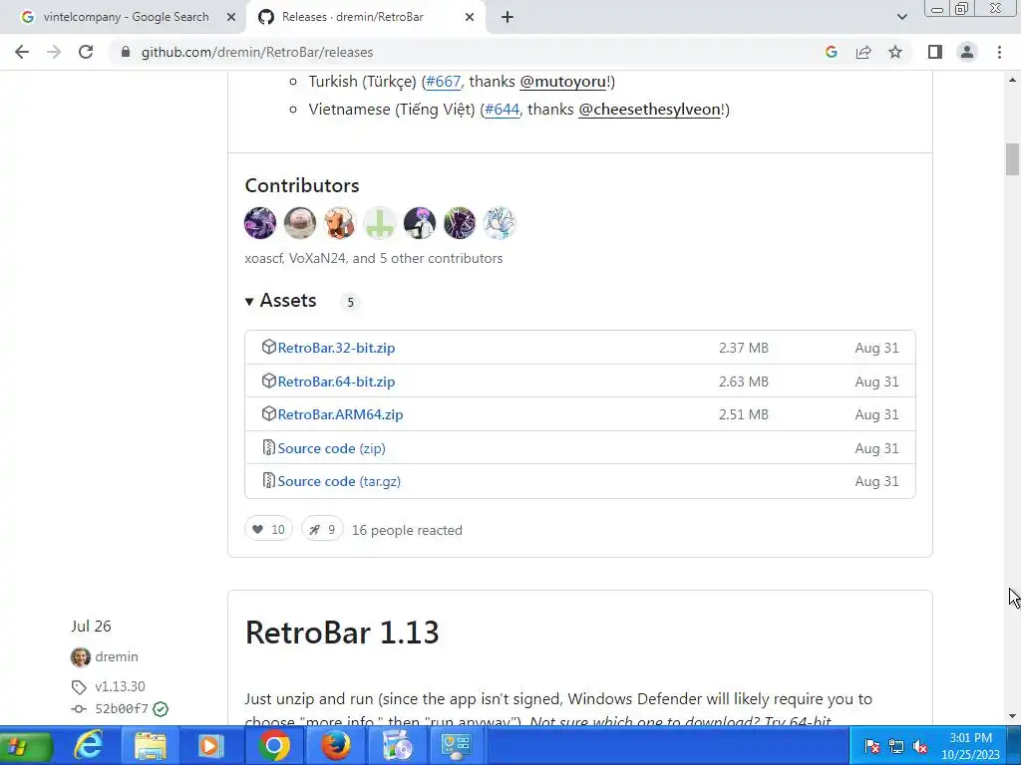
Task: Open the share this page icon
Action: coord(863,52)
